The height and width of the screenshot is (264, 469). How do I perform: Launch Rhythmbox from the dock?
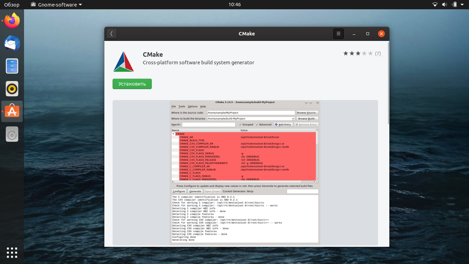[12, 89]
